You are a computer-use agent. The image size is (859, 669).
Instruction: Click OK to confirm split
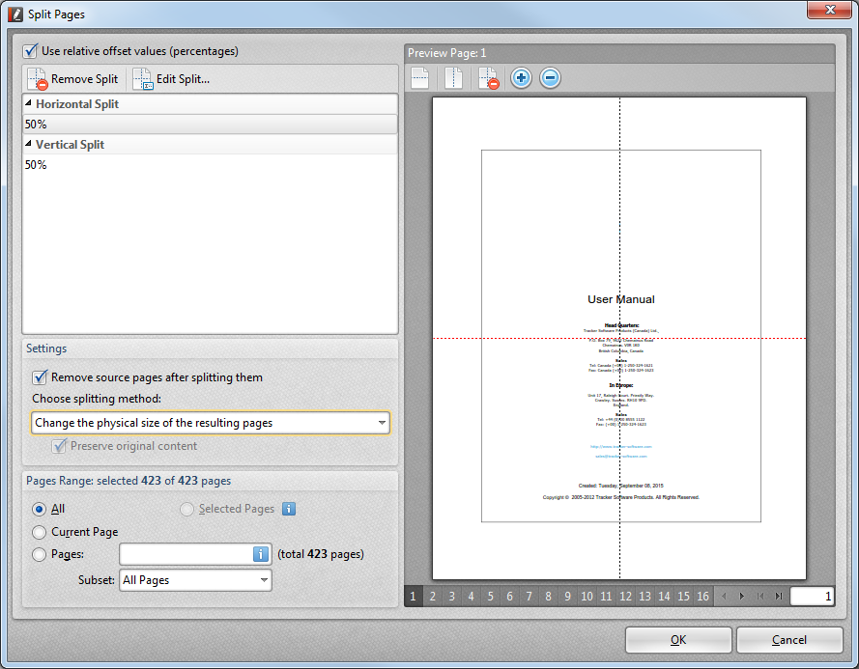pos(677,639)
